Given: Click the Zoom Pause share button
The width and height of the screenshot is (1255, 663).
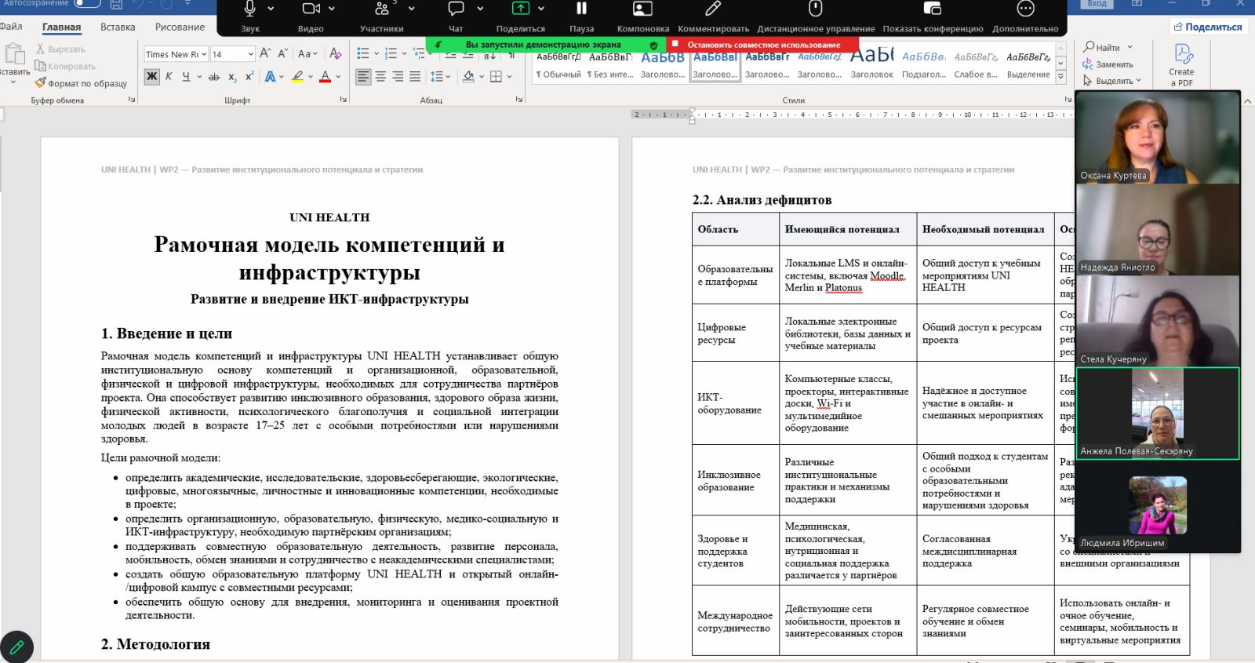Looking at the screenshot, I should 581,16.
